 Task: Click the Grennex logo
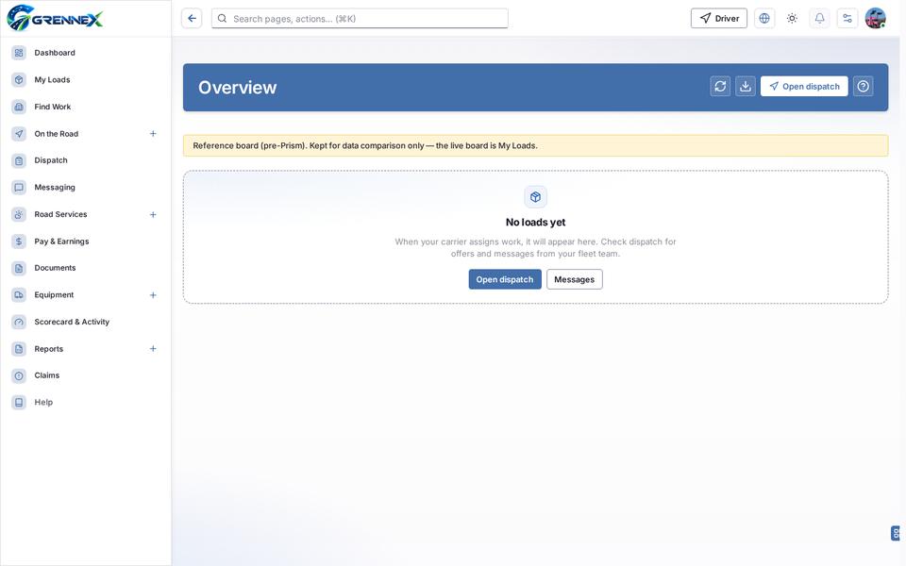pos(55,18)
